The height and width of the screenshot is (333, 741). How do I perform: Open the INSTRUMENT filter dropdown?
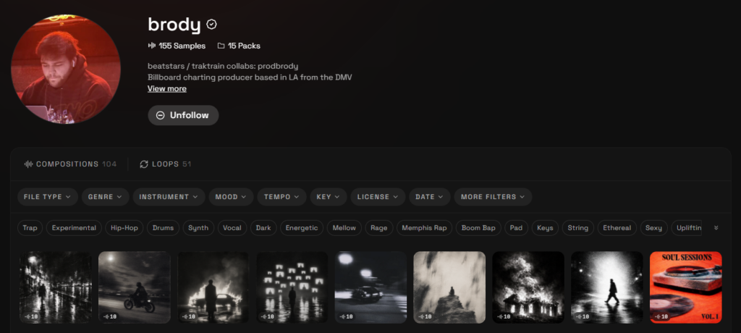pyautogui.click(x=169, y=197)
